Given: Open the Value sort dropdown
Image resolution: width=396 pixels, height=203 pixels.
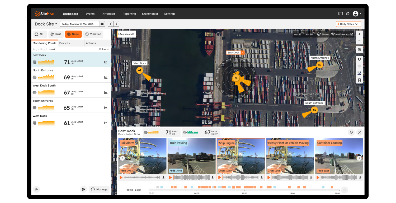Looking at the screenshot, I should pos(104,49).
